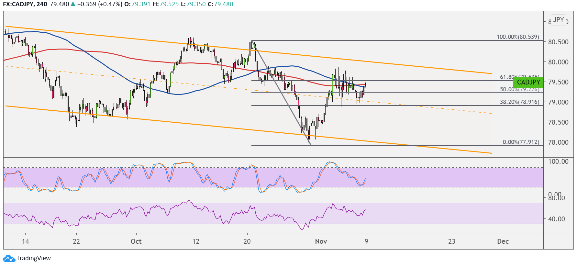Click the 79.500 price axis label
The width and height of the screenshot is (577, 267).
558,82
